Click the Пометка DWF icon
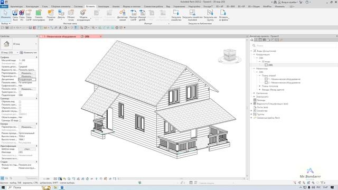The height and width of the screenshot is (190, 338). 51,15
